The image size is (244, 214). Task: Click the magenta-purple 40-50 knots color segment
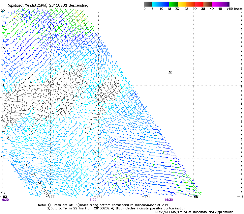221,4
